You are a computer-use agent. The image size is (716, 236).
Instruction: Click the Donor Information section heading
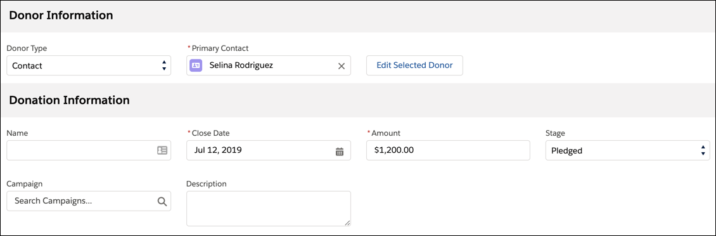click(x=61, y=15)
